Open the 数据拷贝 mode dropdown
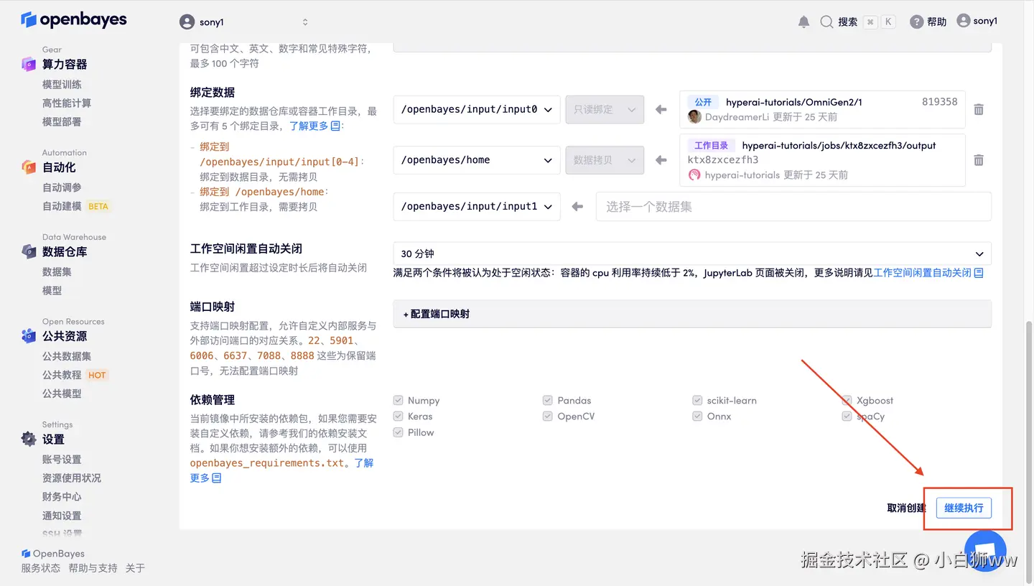Image resolution: width=1034 pixels, height=586 pixels. 605,160
